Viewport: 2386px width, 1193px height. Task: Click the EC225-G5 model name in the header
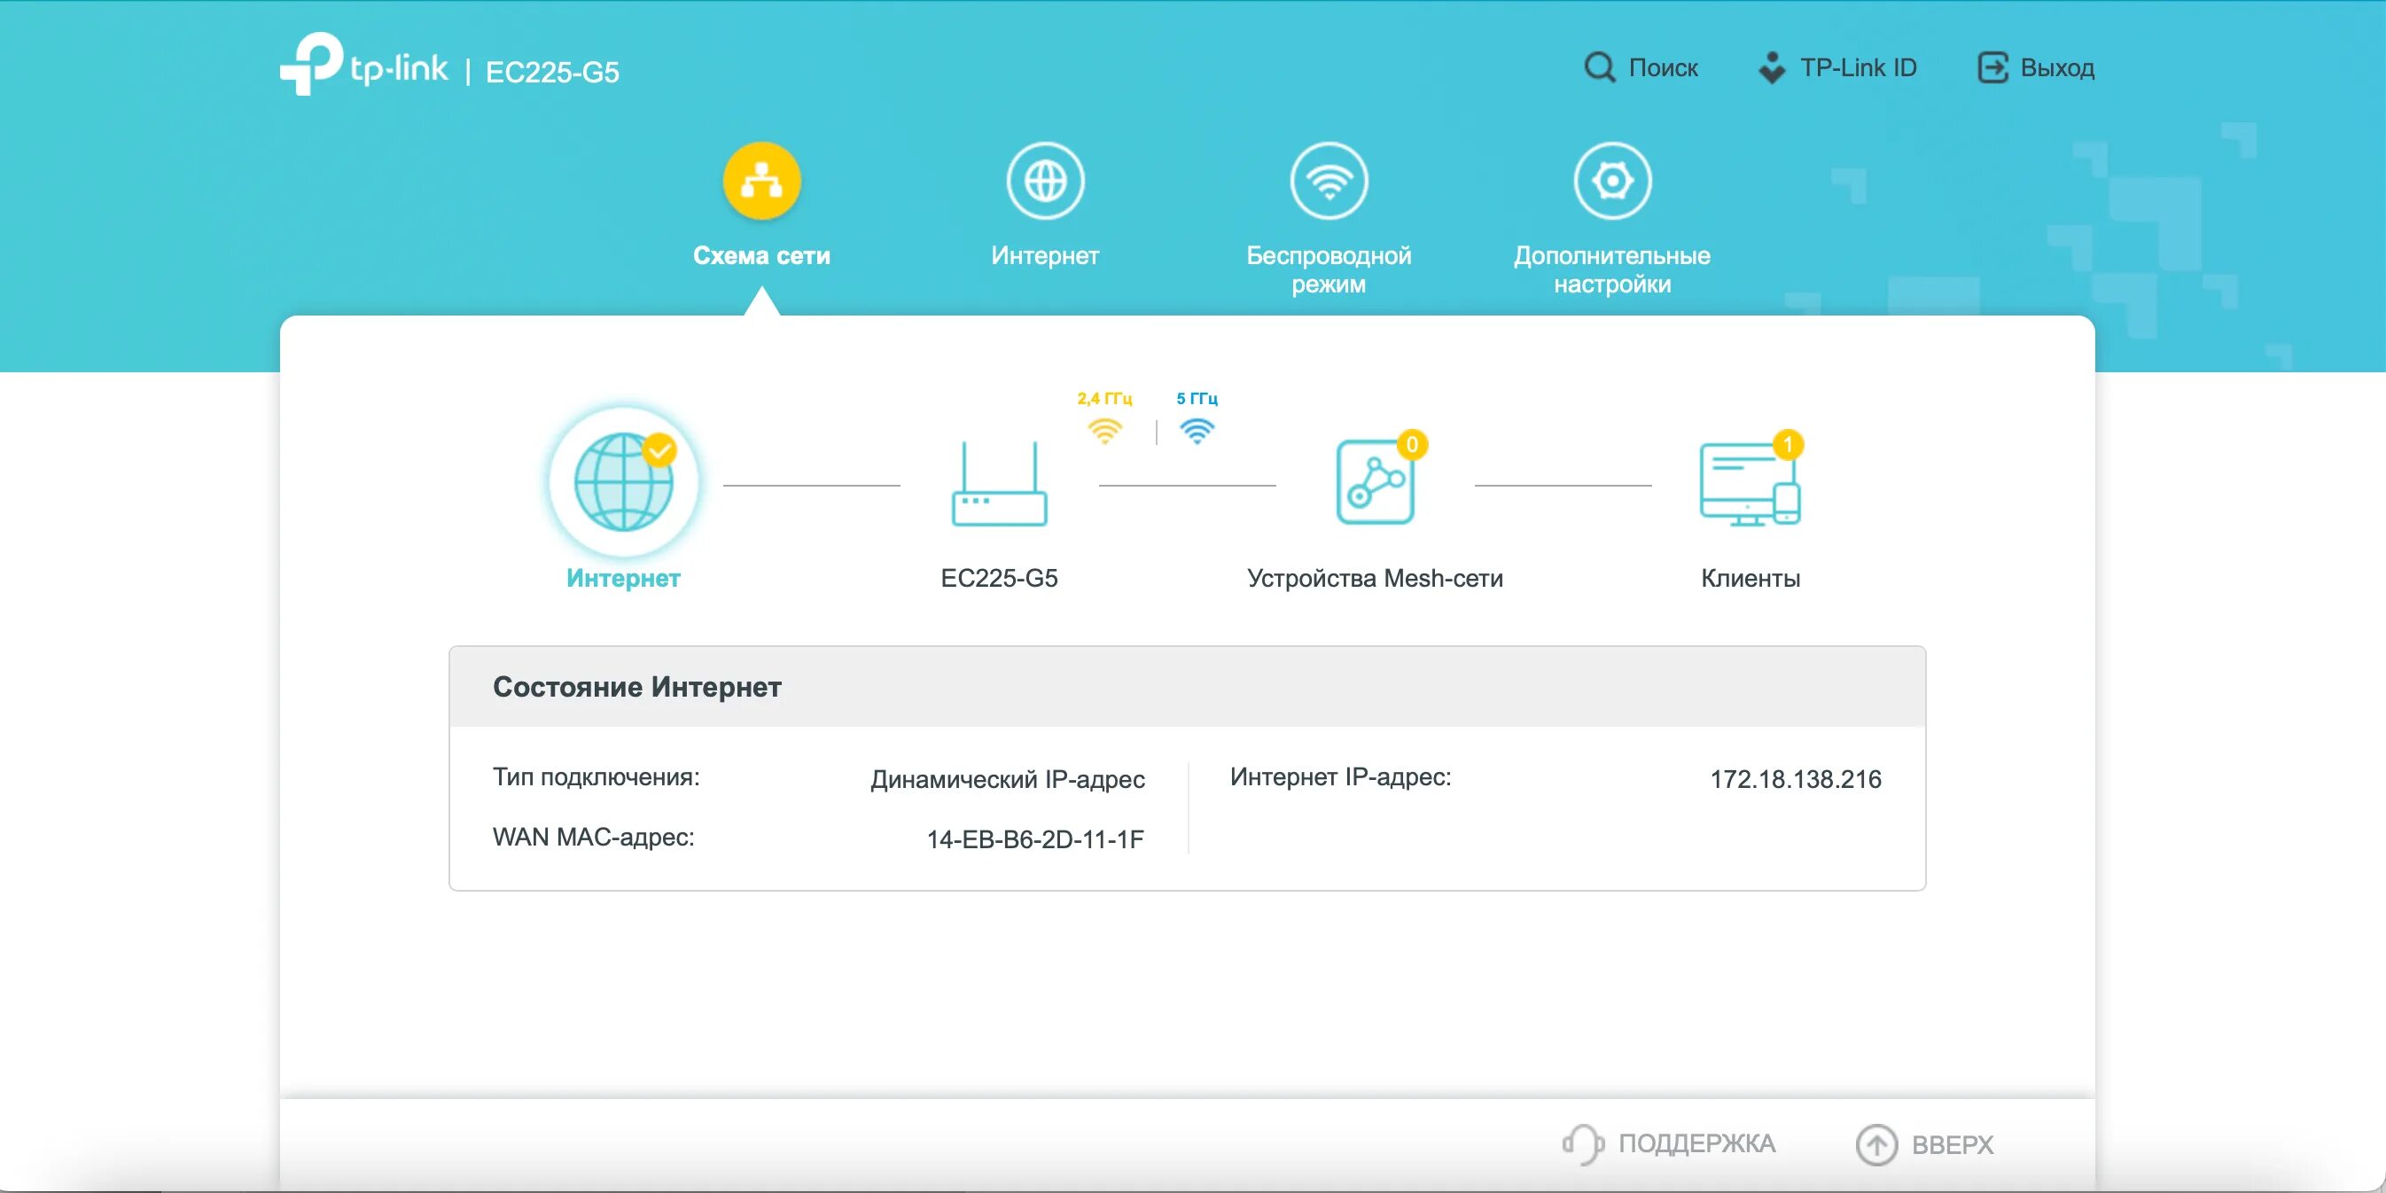point(552,73)
